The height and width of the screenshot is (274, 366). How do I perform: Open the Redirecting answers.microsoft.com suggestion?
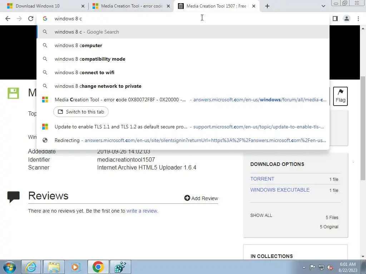point(183,140)
